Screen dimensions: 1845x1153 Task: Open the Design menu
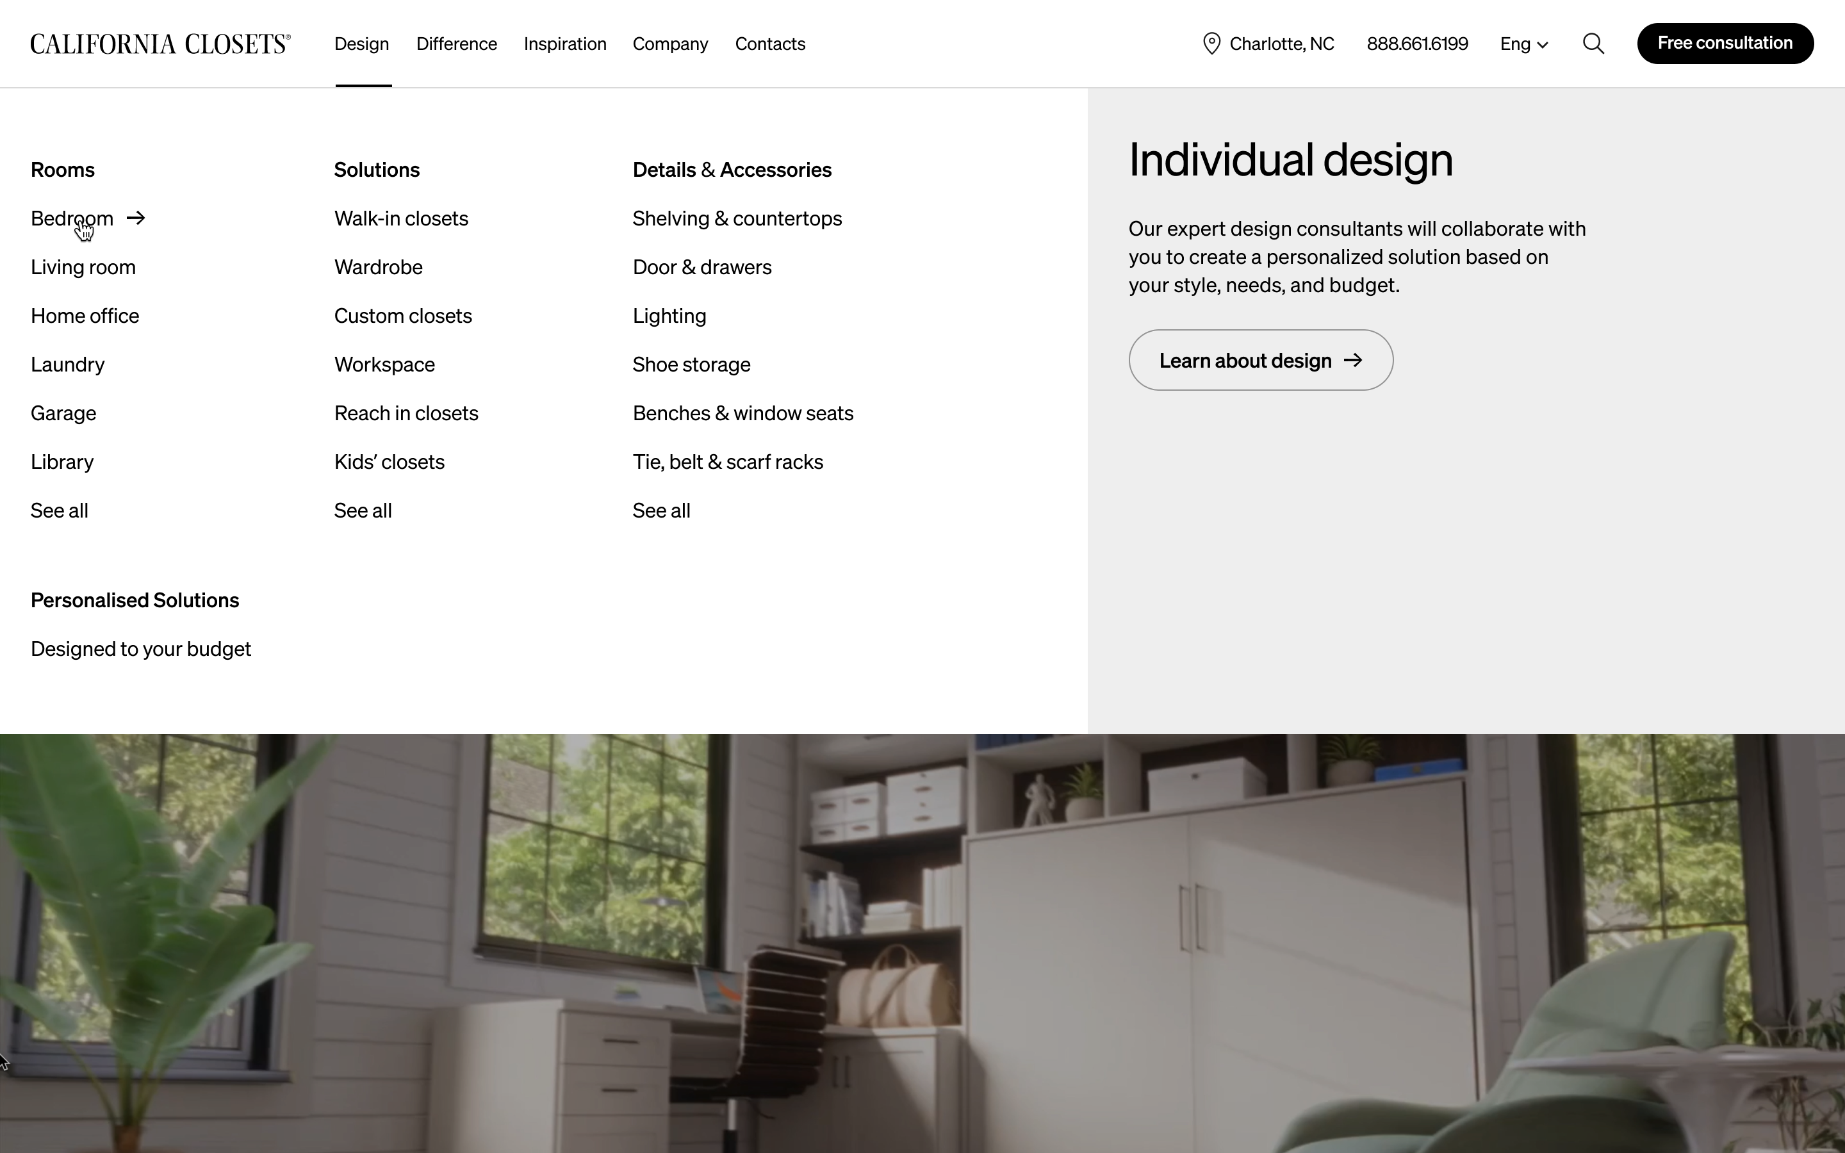(x=362, y=44)
